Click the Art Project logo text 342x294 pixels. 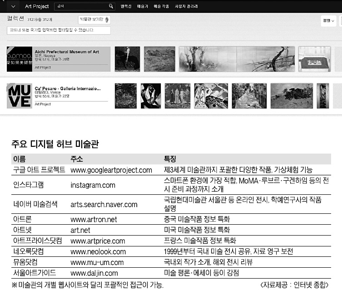pos(37,6)
